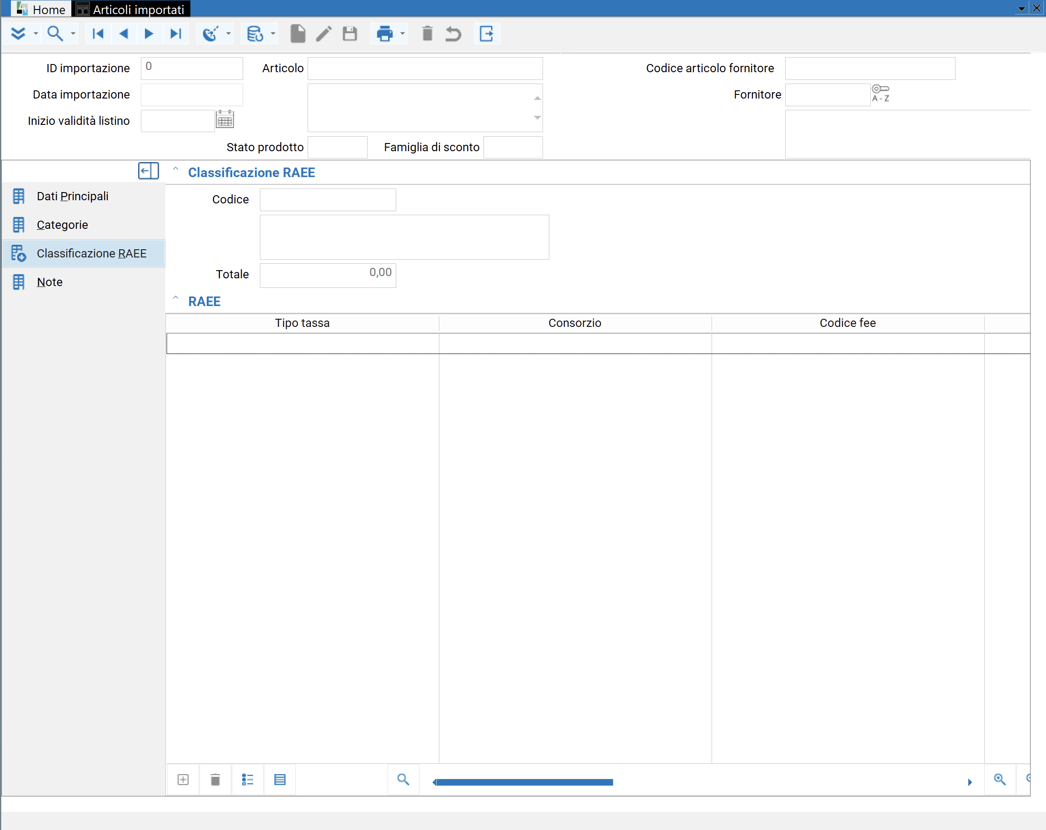Viewport: 1046px width, 830px height.
Task: Click the exit door toolbar icon
Action: point(487,34)
